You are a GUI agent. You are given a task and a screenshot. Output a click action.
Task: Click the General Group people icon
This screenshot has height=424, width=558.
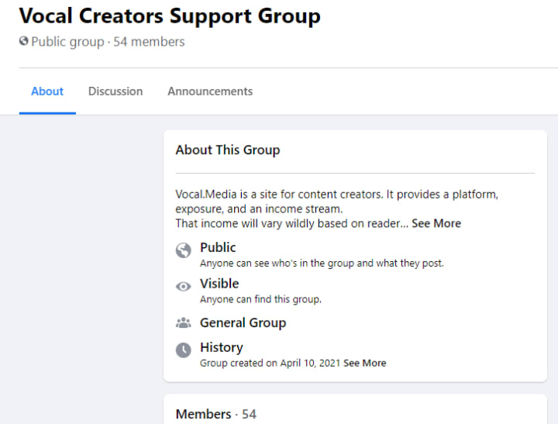coord(184,323)
